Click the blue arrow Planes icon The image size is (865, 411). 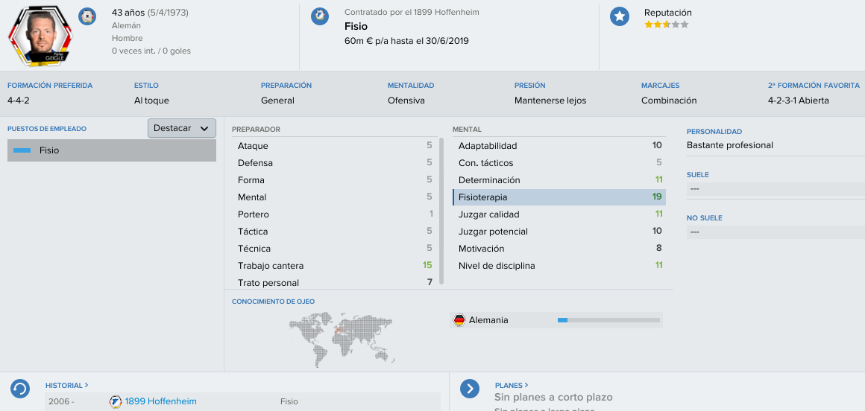pyautogui.click(x=470, y=389)
